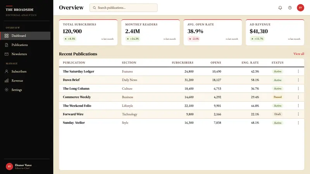Click The Broadside logo title
310x174 pixels.
20,10
